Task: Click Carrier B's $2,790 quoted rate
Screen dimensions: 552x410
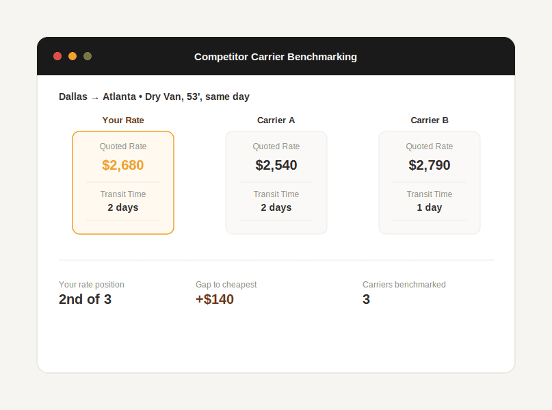Action: click(430, 165)
